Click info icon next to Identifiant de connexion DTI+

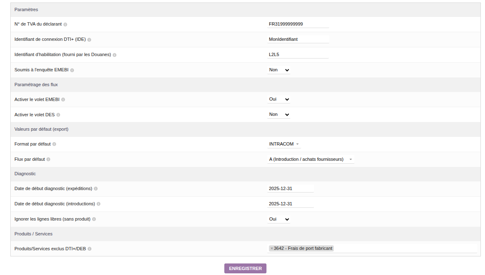point(89,40)
